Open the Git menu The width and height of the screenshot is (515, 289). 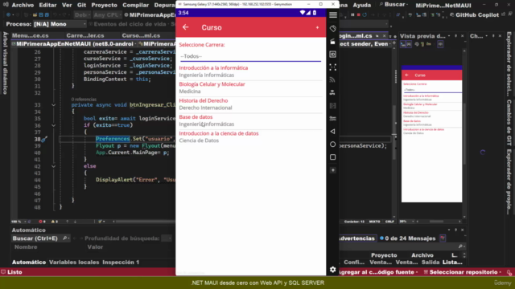coord(81,6)
